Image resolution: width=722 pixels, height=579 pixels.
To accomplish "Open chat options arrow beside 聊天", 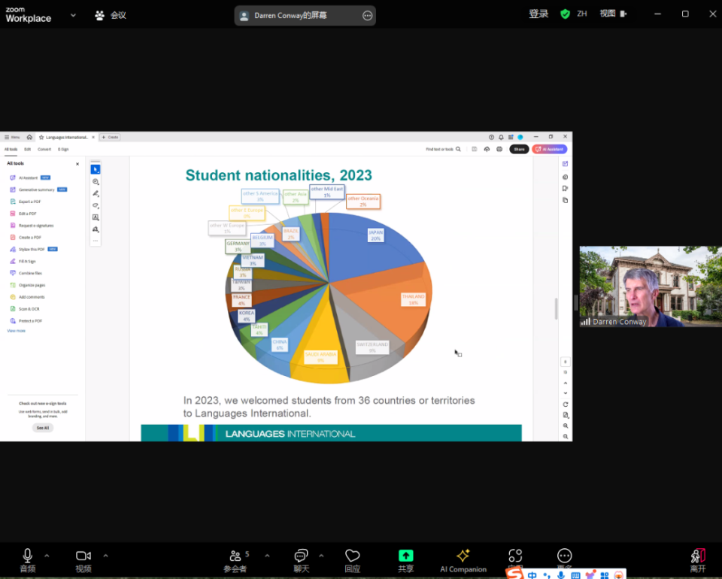I will coord(321,556).
